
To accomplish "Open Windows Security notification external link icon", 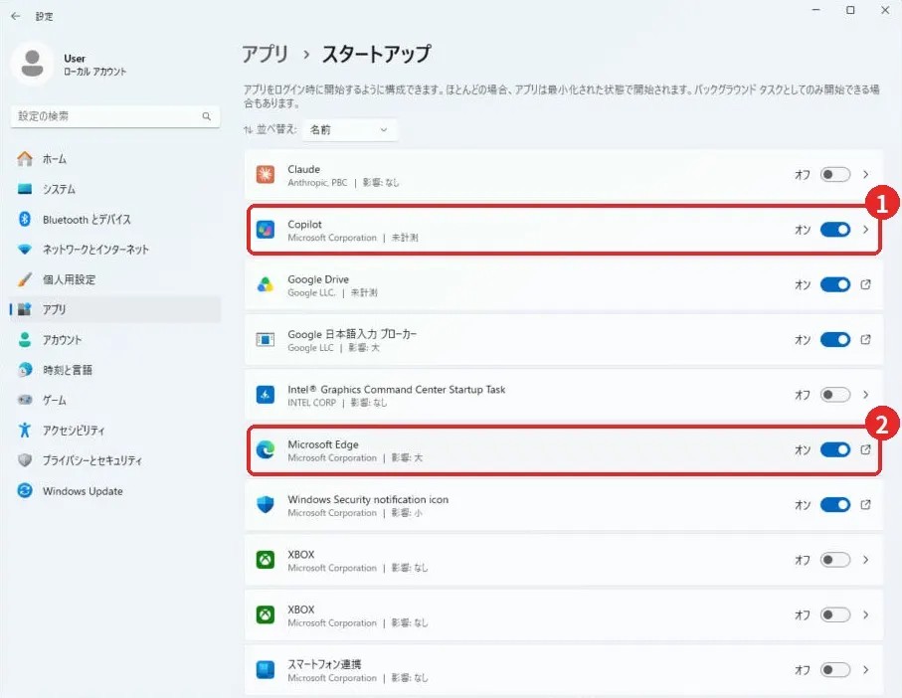I will pos(865,505).
